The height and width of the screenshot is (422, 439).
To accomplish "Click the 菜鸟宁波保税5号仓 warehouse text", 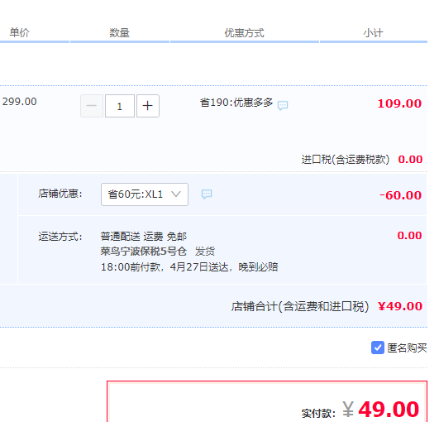I will tap(144, 252).
